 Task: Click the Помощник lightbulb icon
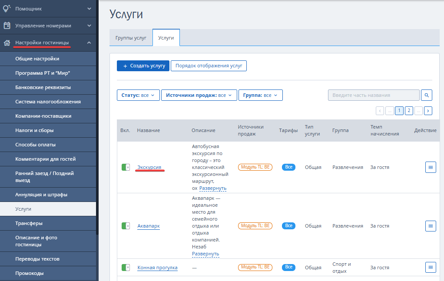point(7,8)
